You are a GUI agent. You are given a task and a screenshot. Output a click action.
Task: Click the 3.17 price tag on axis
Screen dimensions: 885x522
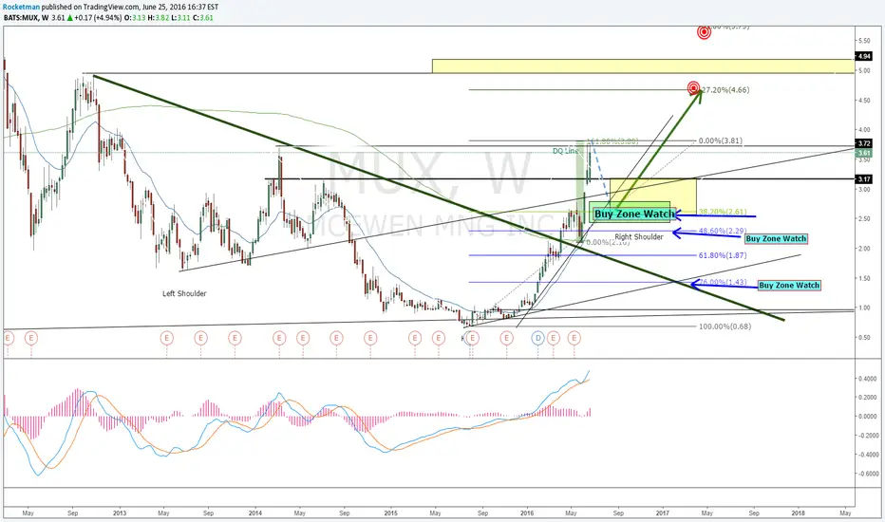tap(863, 179)
